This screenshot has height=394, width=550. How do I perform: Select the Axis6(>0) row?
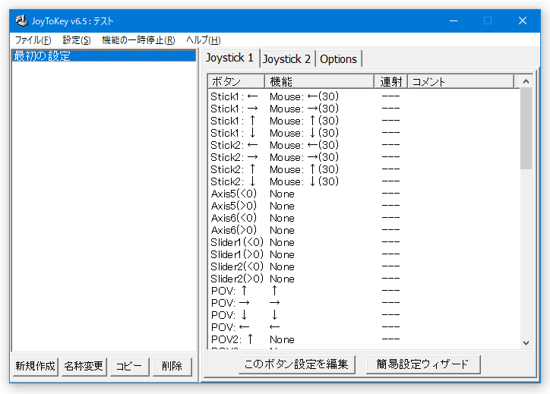[x=364, y=230]
